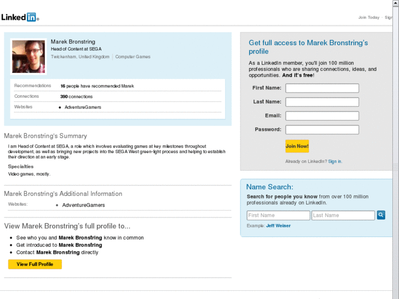Click the 'Head of Content at SEGA' headline
This screenshot has width=399, height=299.
click(x=76, y=49)
